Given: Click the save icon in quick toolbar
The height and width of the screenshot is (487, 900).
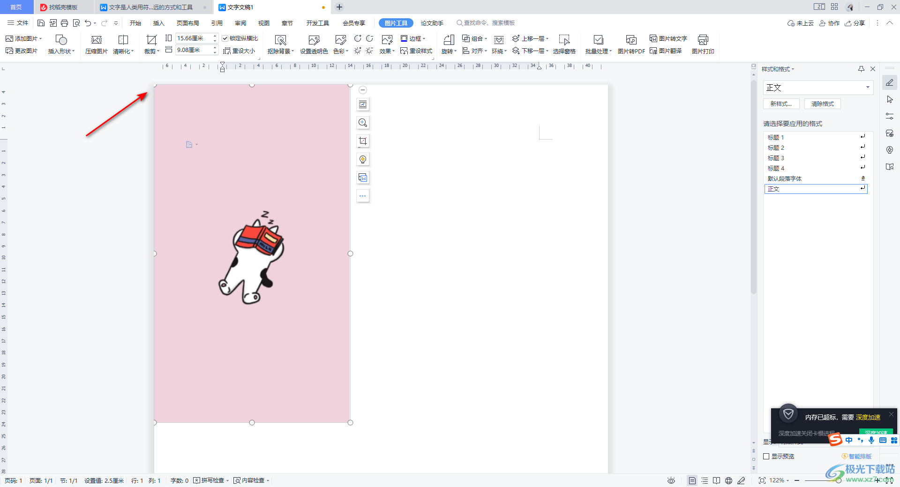Looking at the screenshot, I should coord(41,23).
